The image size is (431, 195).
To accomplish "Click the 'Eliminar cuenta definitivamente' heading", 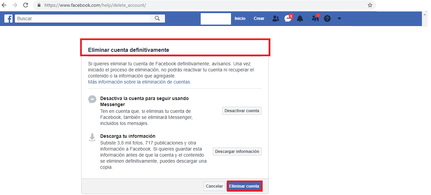I will tap(129, 50).
